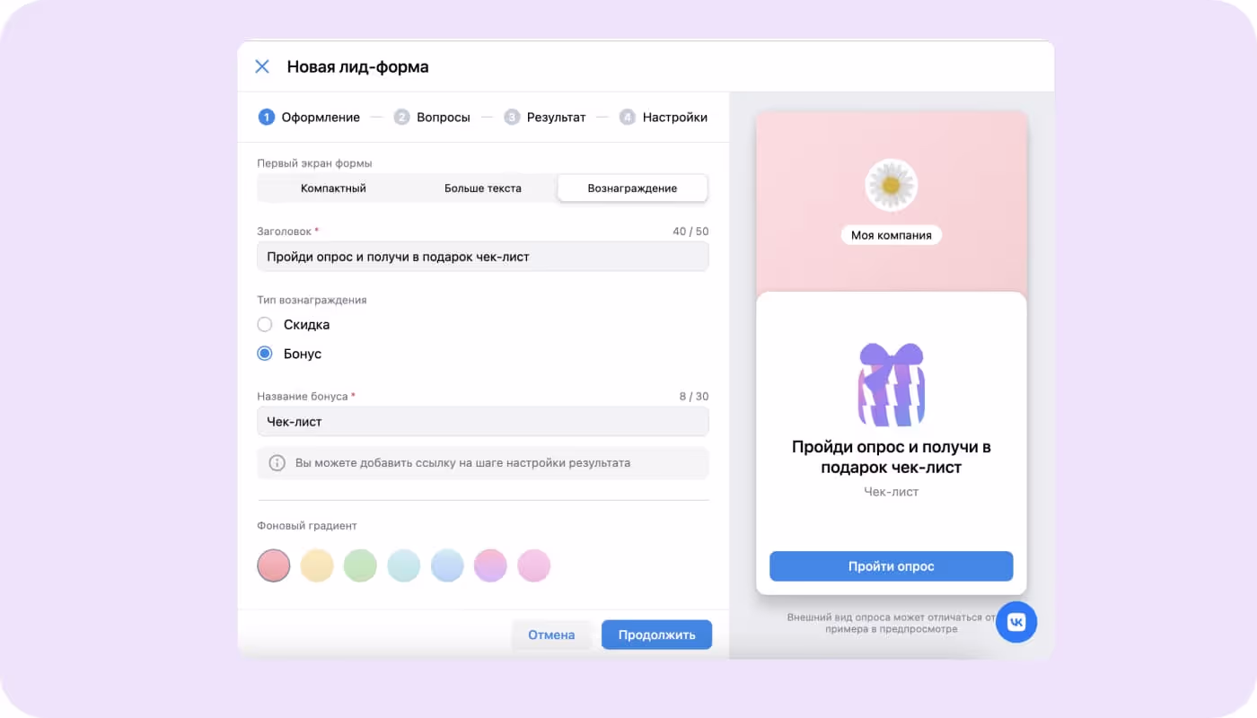Go to step 3 Результат
The width and height of the screenshot is (1257, 718).
544,117
